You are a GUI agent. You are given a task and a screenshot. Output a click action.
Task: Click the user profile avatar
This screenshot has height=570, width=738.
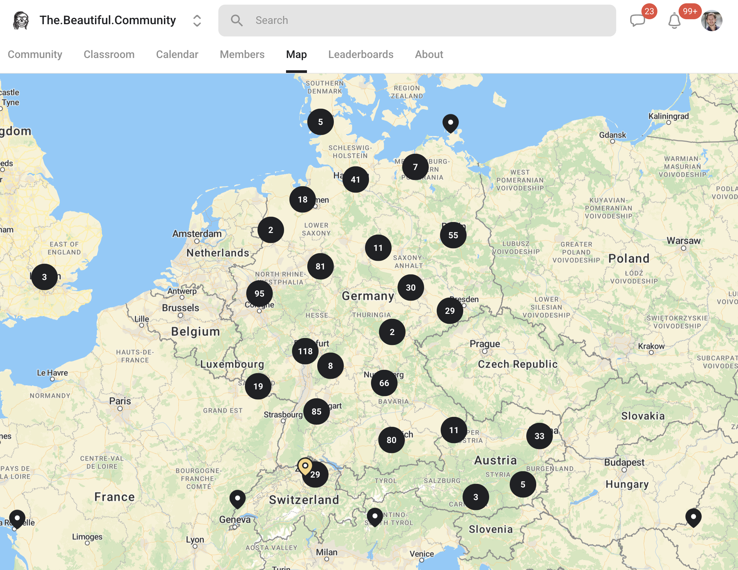pyautogui.click(x=711, y=21)
